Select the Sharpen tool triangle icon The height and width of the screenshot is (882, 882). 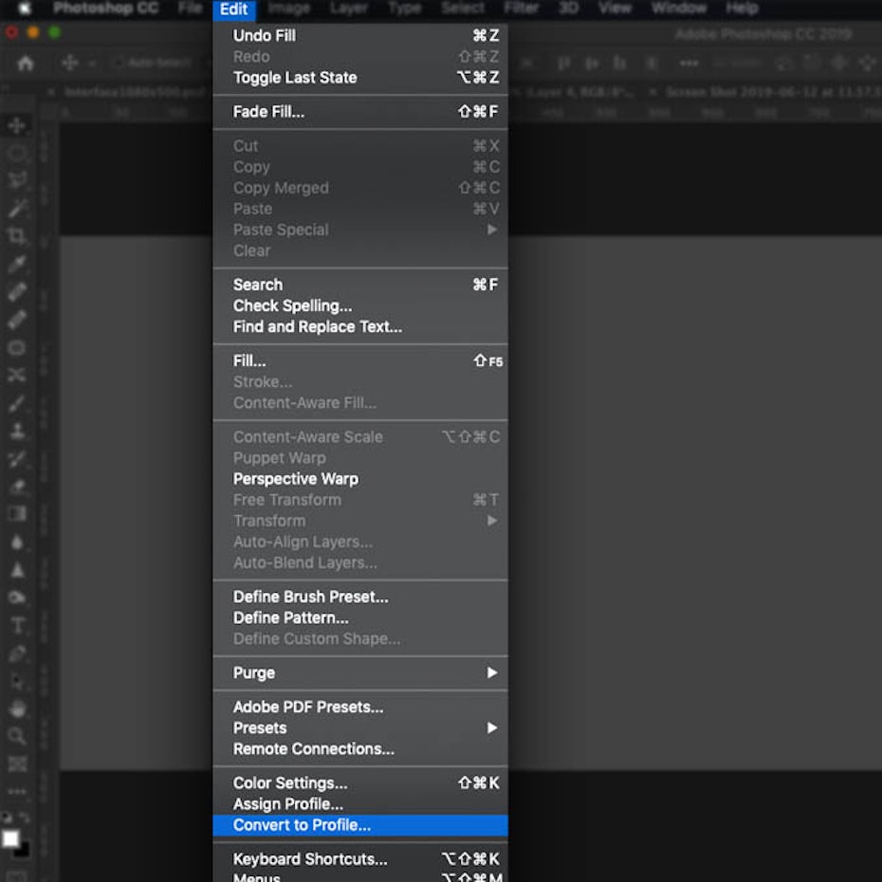(17, 569)
